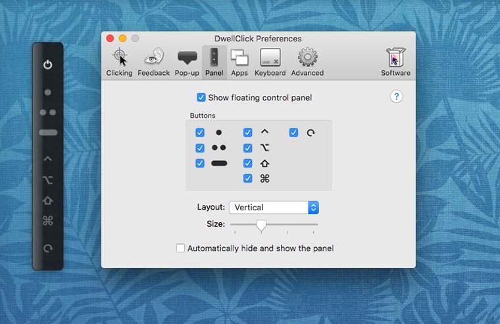500x324 pixels.
Task: Toggle the circular arrow button checkbox
Action: (x=293, y=133)
